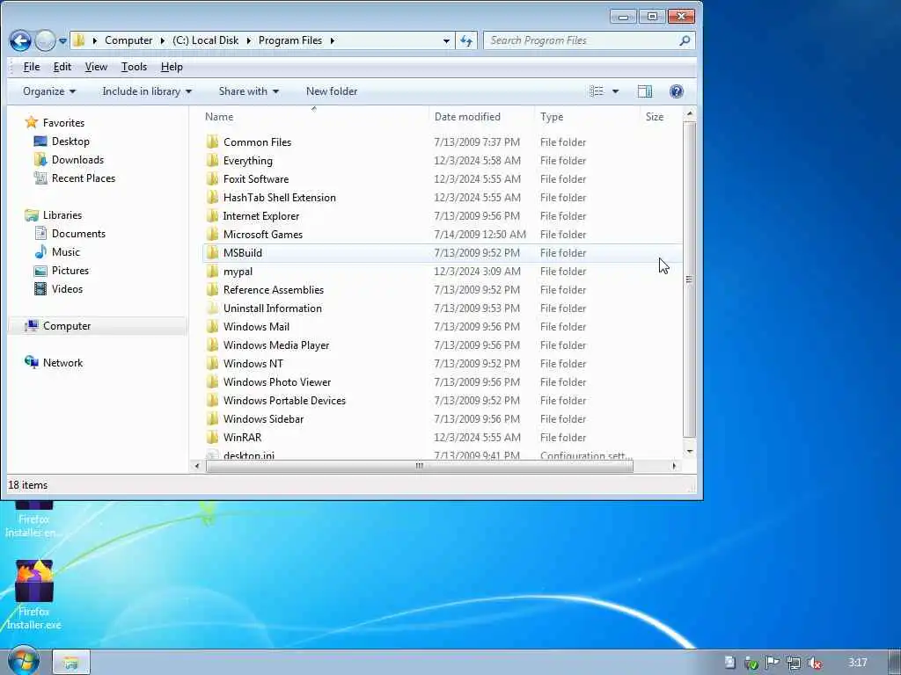Select the Windows Mail folder icon
The height and width of the screenshot is (675, 901).
click(212, 327)
